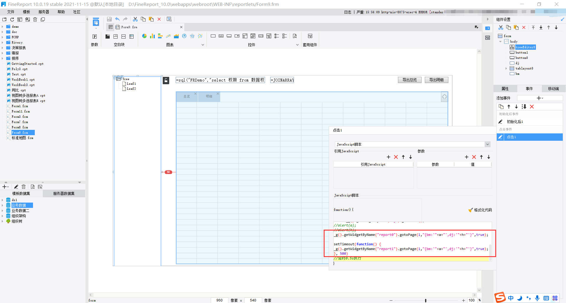Insert a pie chart from the chart toolbar
This screenshot has width=566, height=303.
click(x=144, y=36)
